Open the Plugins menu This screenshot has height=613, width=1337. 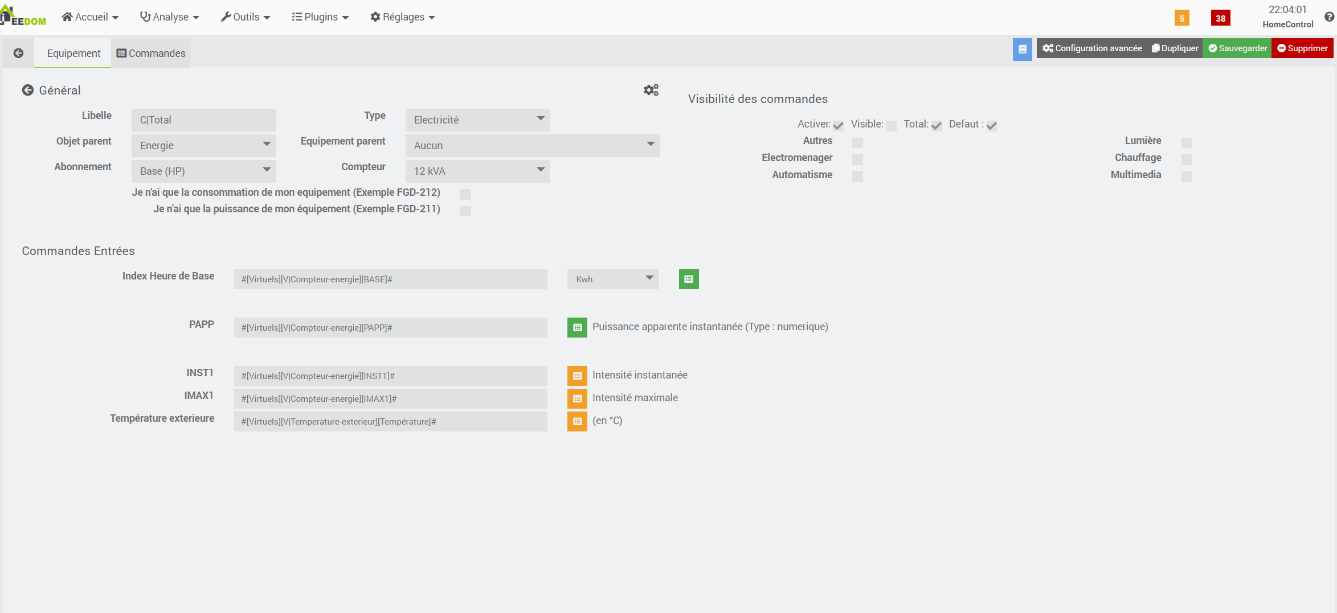point(320,17)
